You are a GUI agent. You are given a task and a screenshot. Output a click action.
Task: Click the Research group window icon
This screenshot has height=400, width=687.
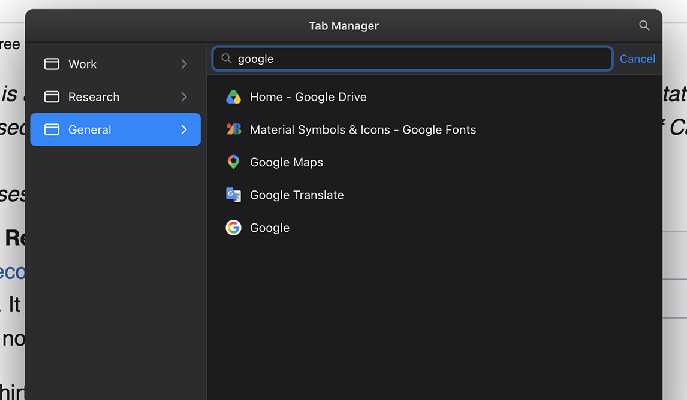tap(52, 97)
